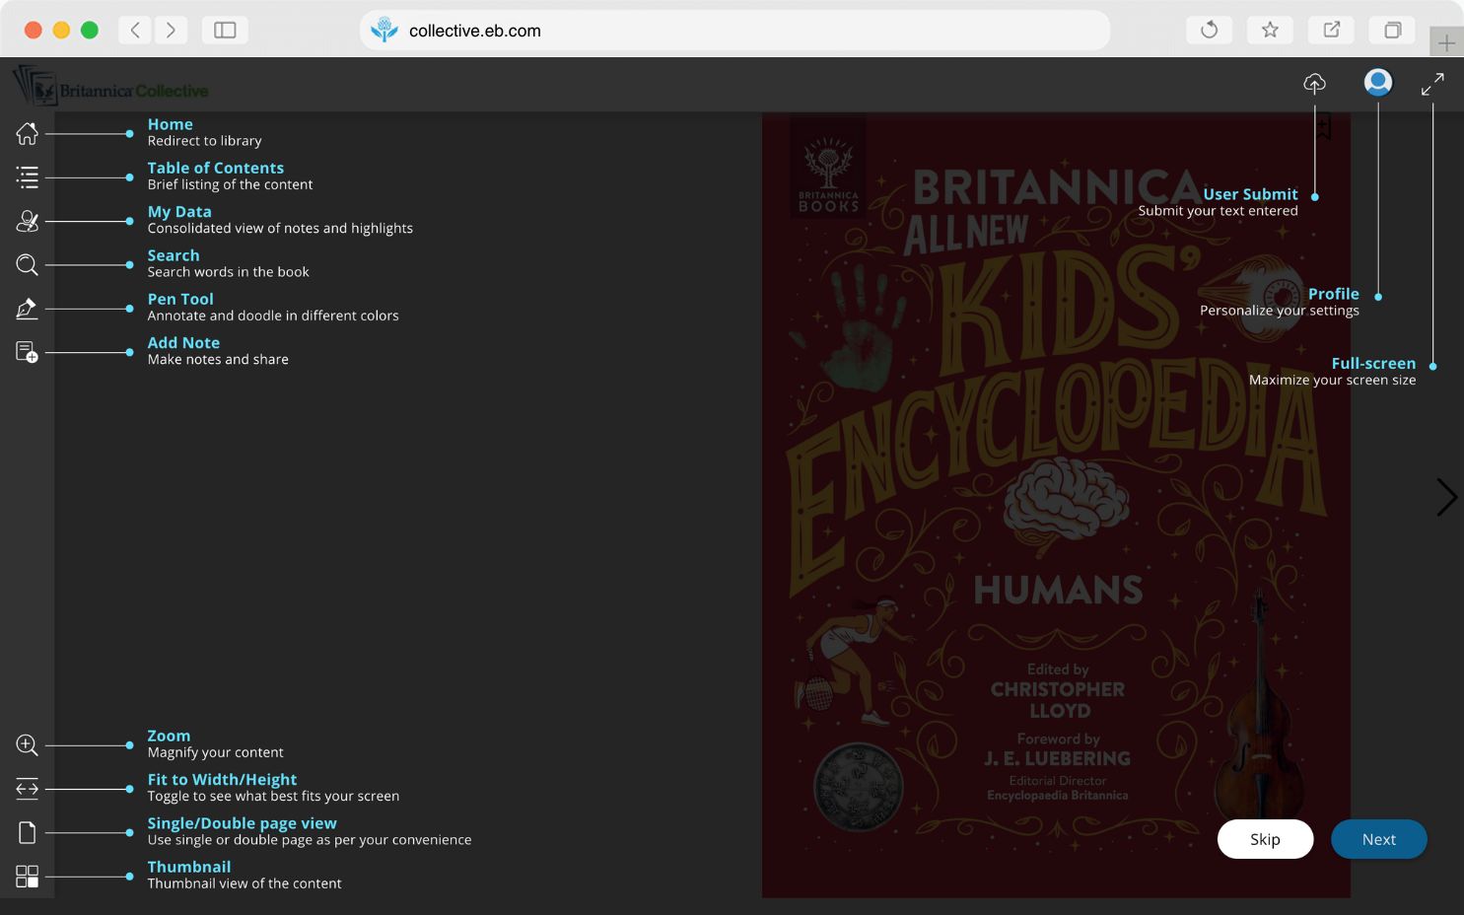Viewport: 1464px width, 915px height.
Task: Open the Table of Contents icon
Action: pyautogui.click(x=27, y=177)
